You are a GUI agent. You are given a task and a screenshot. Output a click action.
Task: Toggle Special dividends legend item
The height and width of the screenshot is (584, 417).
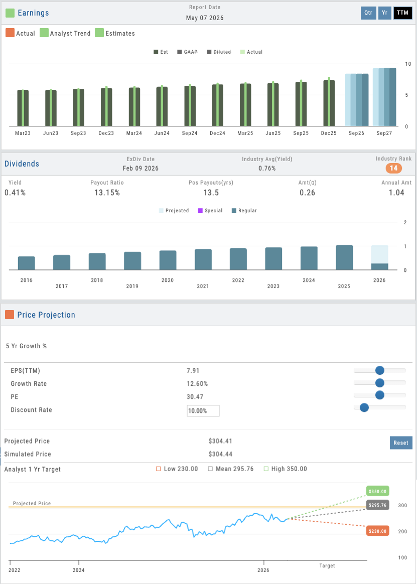(209, 211)
